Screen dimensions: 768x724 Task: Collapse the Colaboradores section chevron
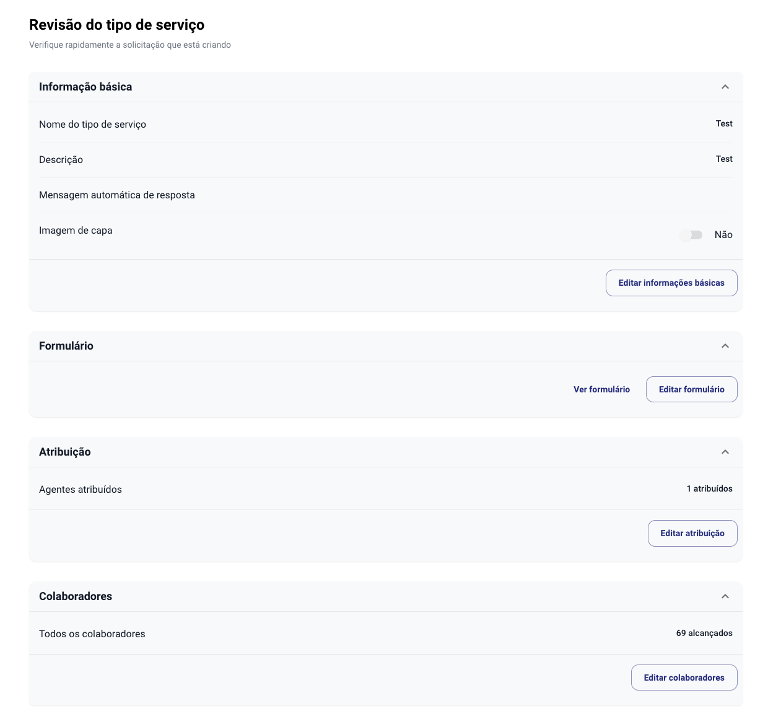[725, 596]
